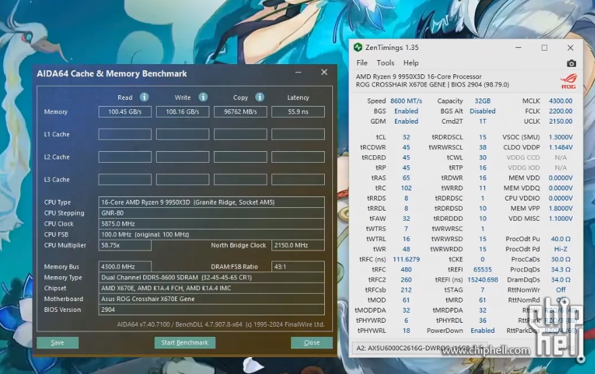
Task: Click CPU Stepping value GNR-B0
Action: (x=211, y=213)
